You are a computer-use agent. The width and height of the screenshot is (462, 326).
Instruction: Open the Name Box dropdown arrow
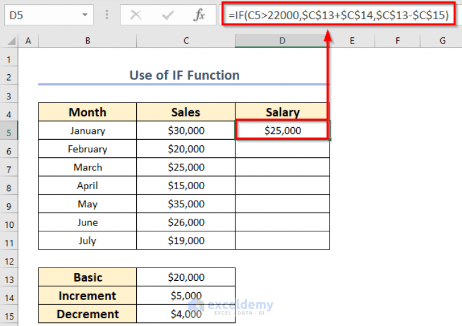[85, 14]
